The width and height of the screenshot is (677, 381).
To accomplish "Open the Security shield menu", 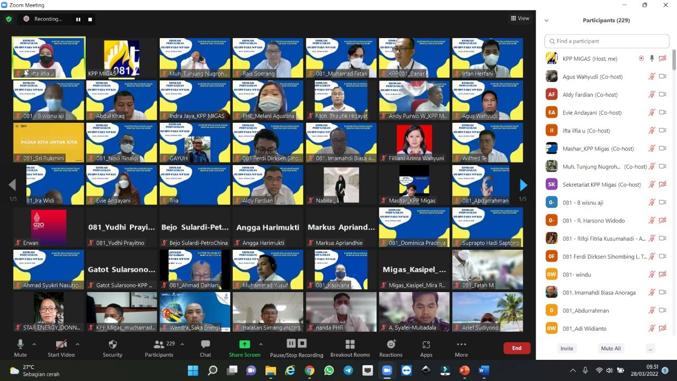I will pyautogui.click(x=112, y=348).
